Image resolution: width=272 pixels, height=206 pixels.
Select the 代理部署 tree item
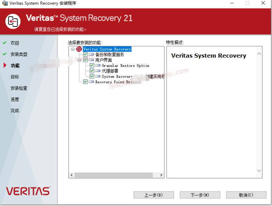110,71
